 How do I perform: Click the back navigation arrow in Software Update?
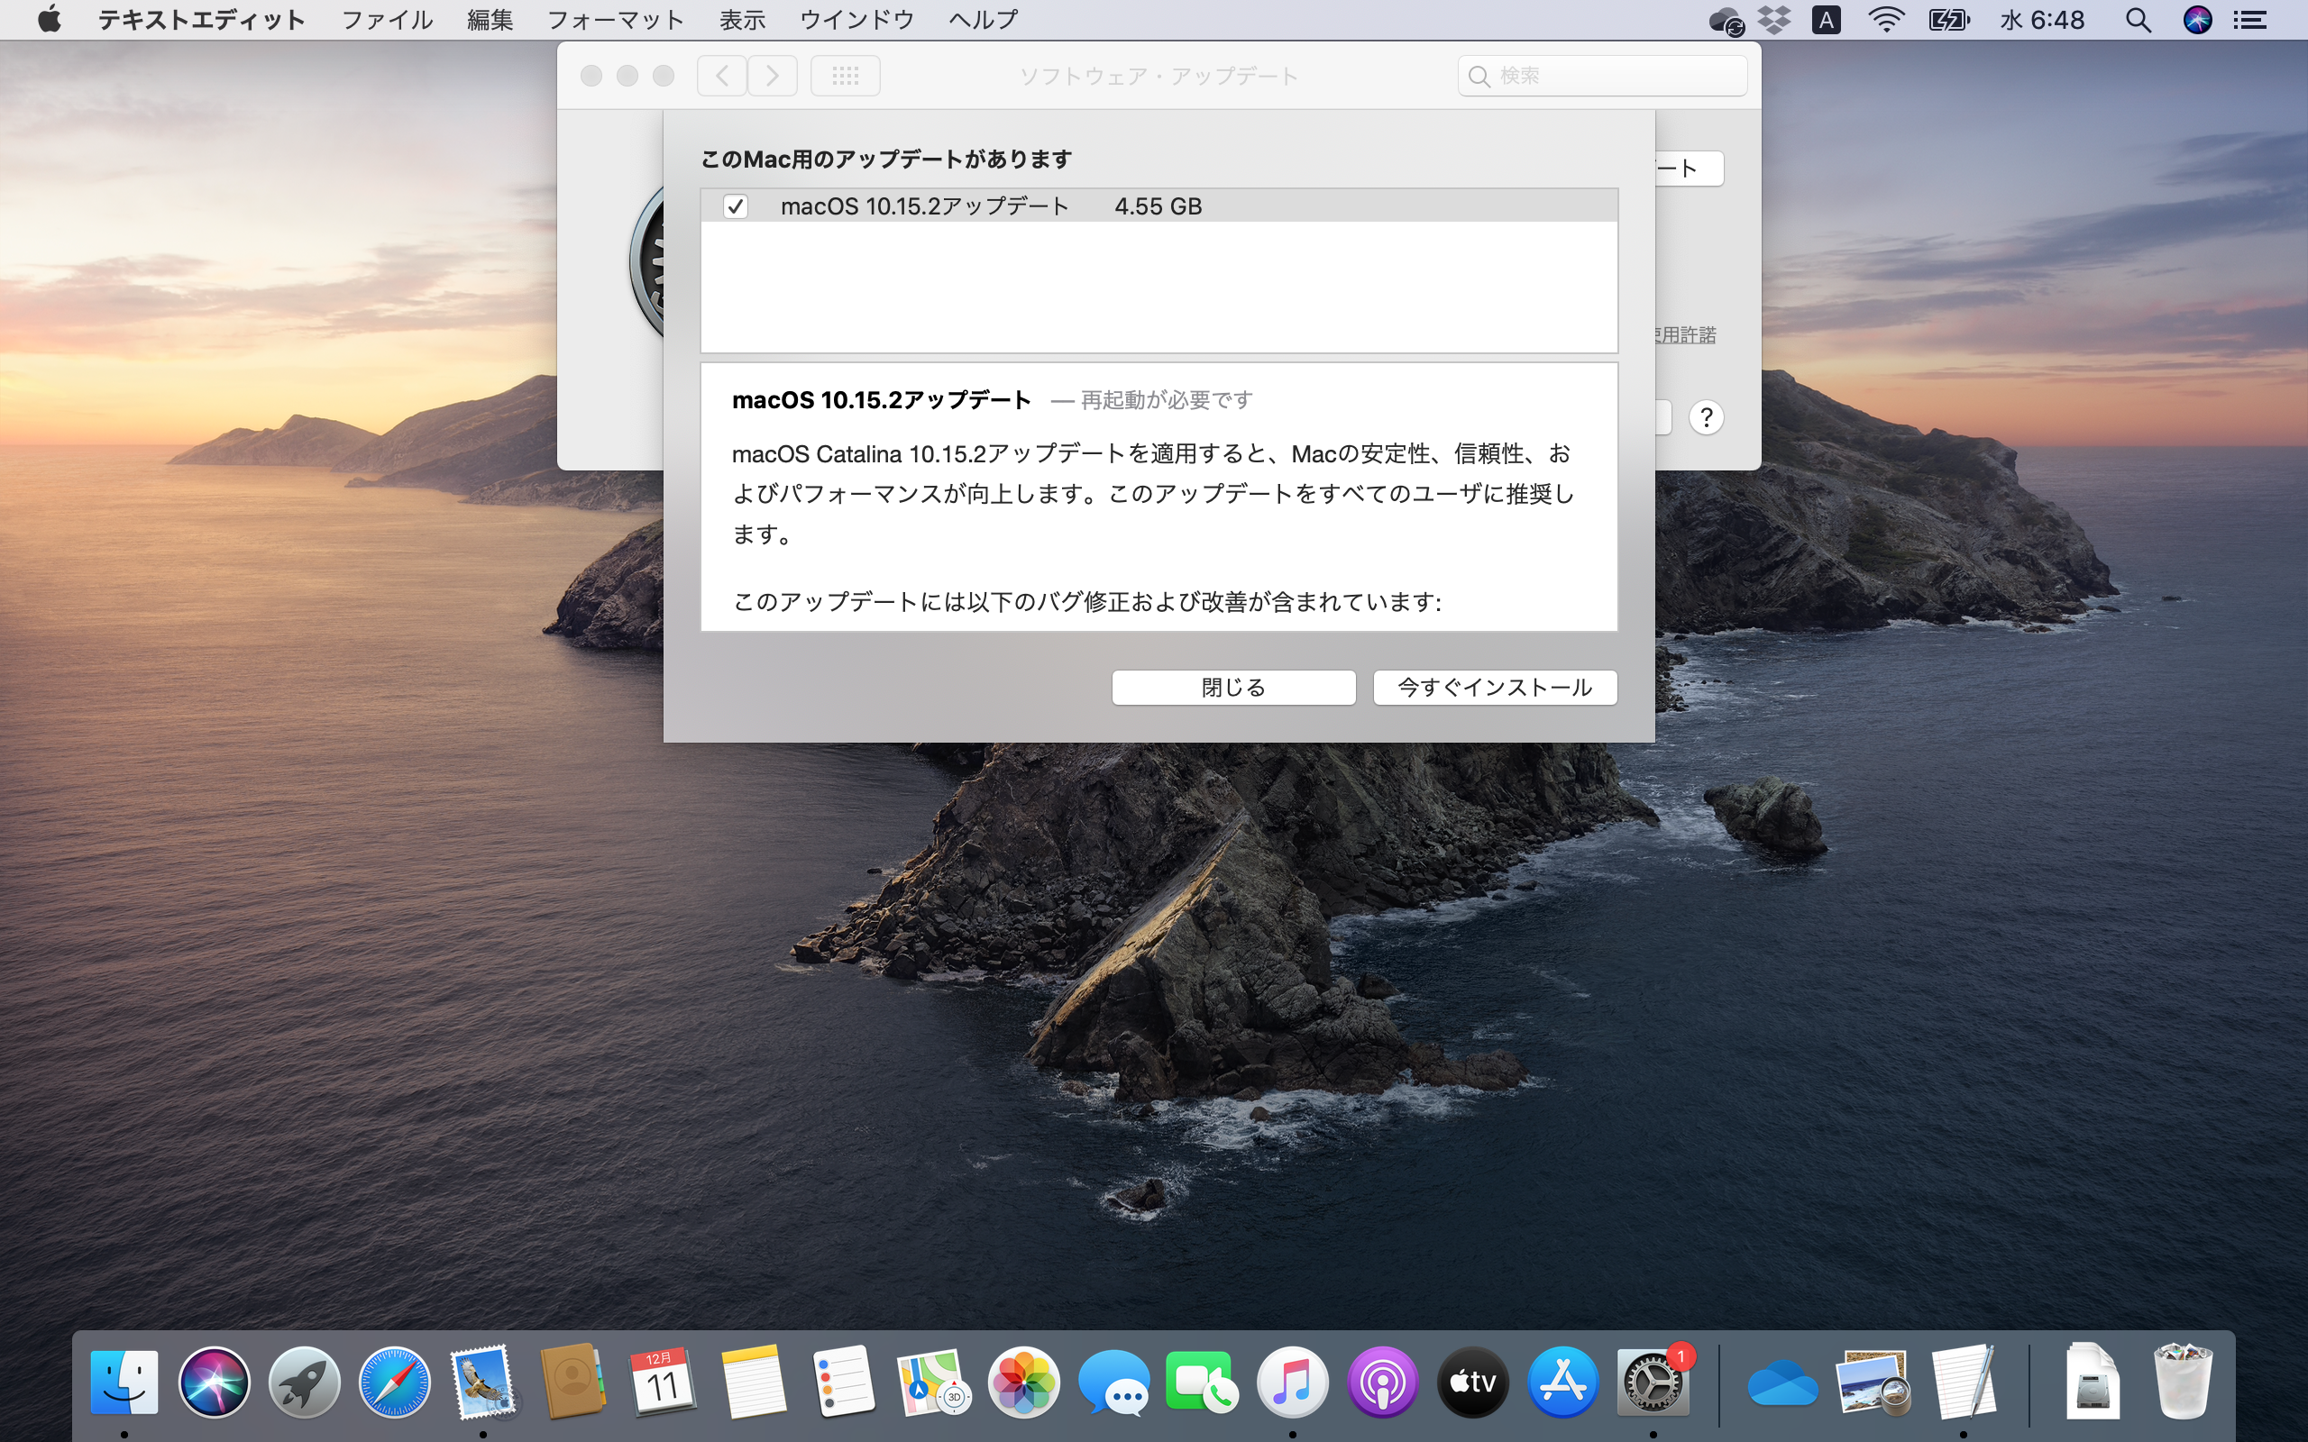tap(722, 76)
